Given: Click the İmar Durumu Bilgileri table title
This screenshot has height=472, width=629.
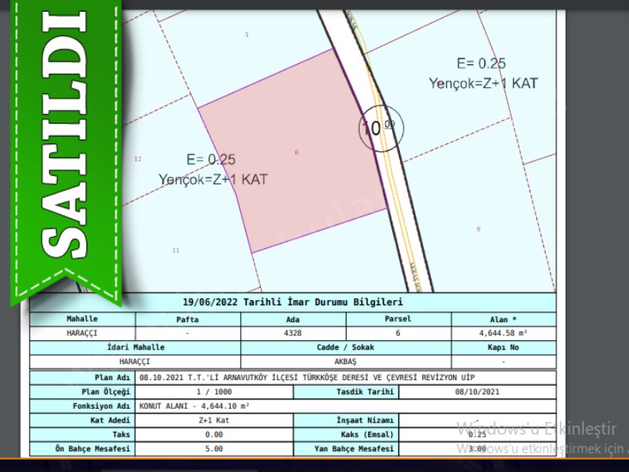Looking at the screenshot, I should (x=293, y=303).
